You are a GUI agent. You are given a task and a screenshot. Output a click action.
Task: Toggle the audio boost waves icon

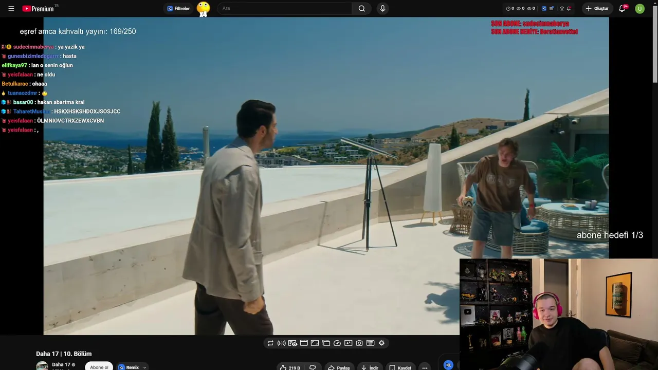(x=282, y=343)
